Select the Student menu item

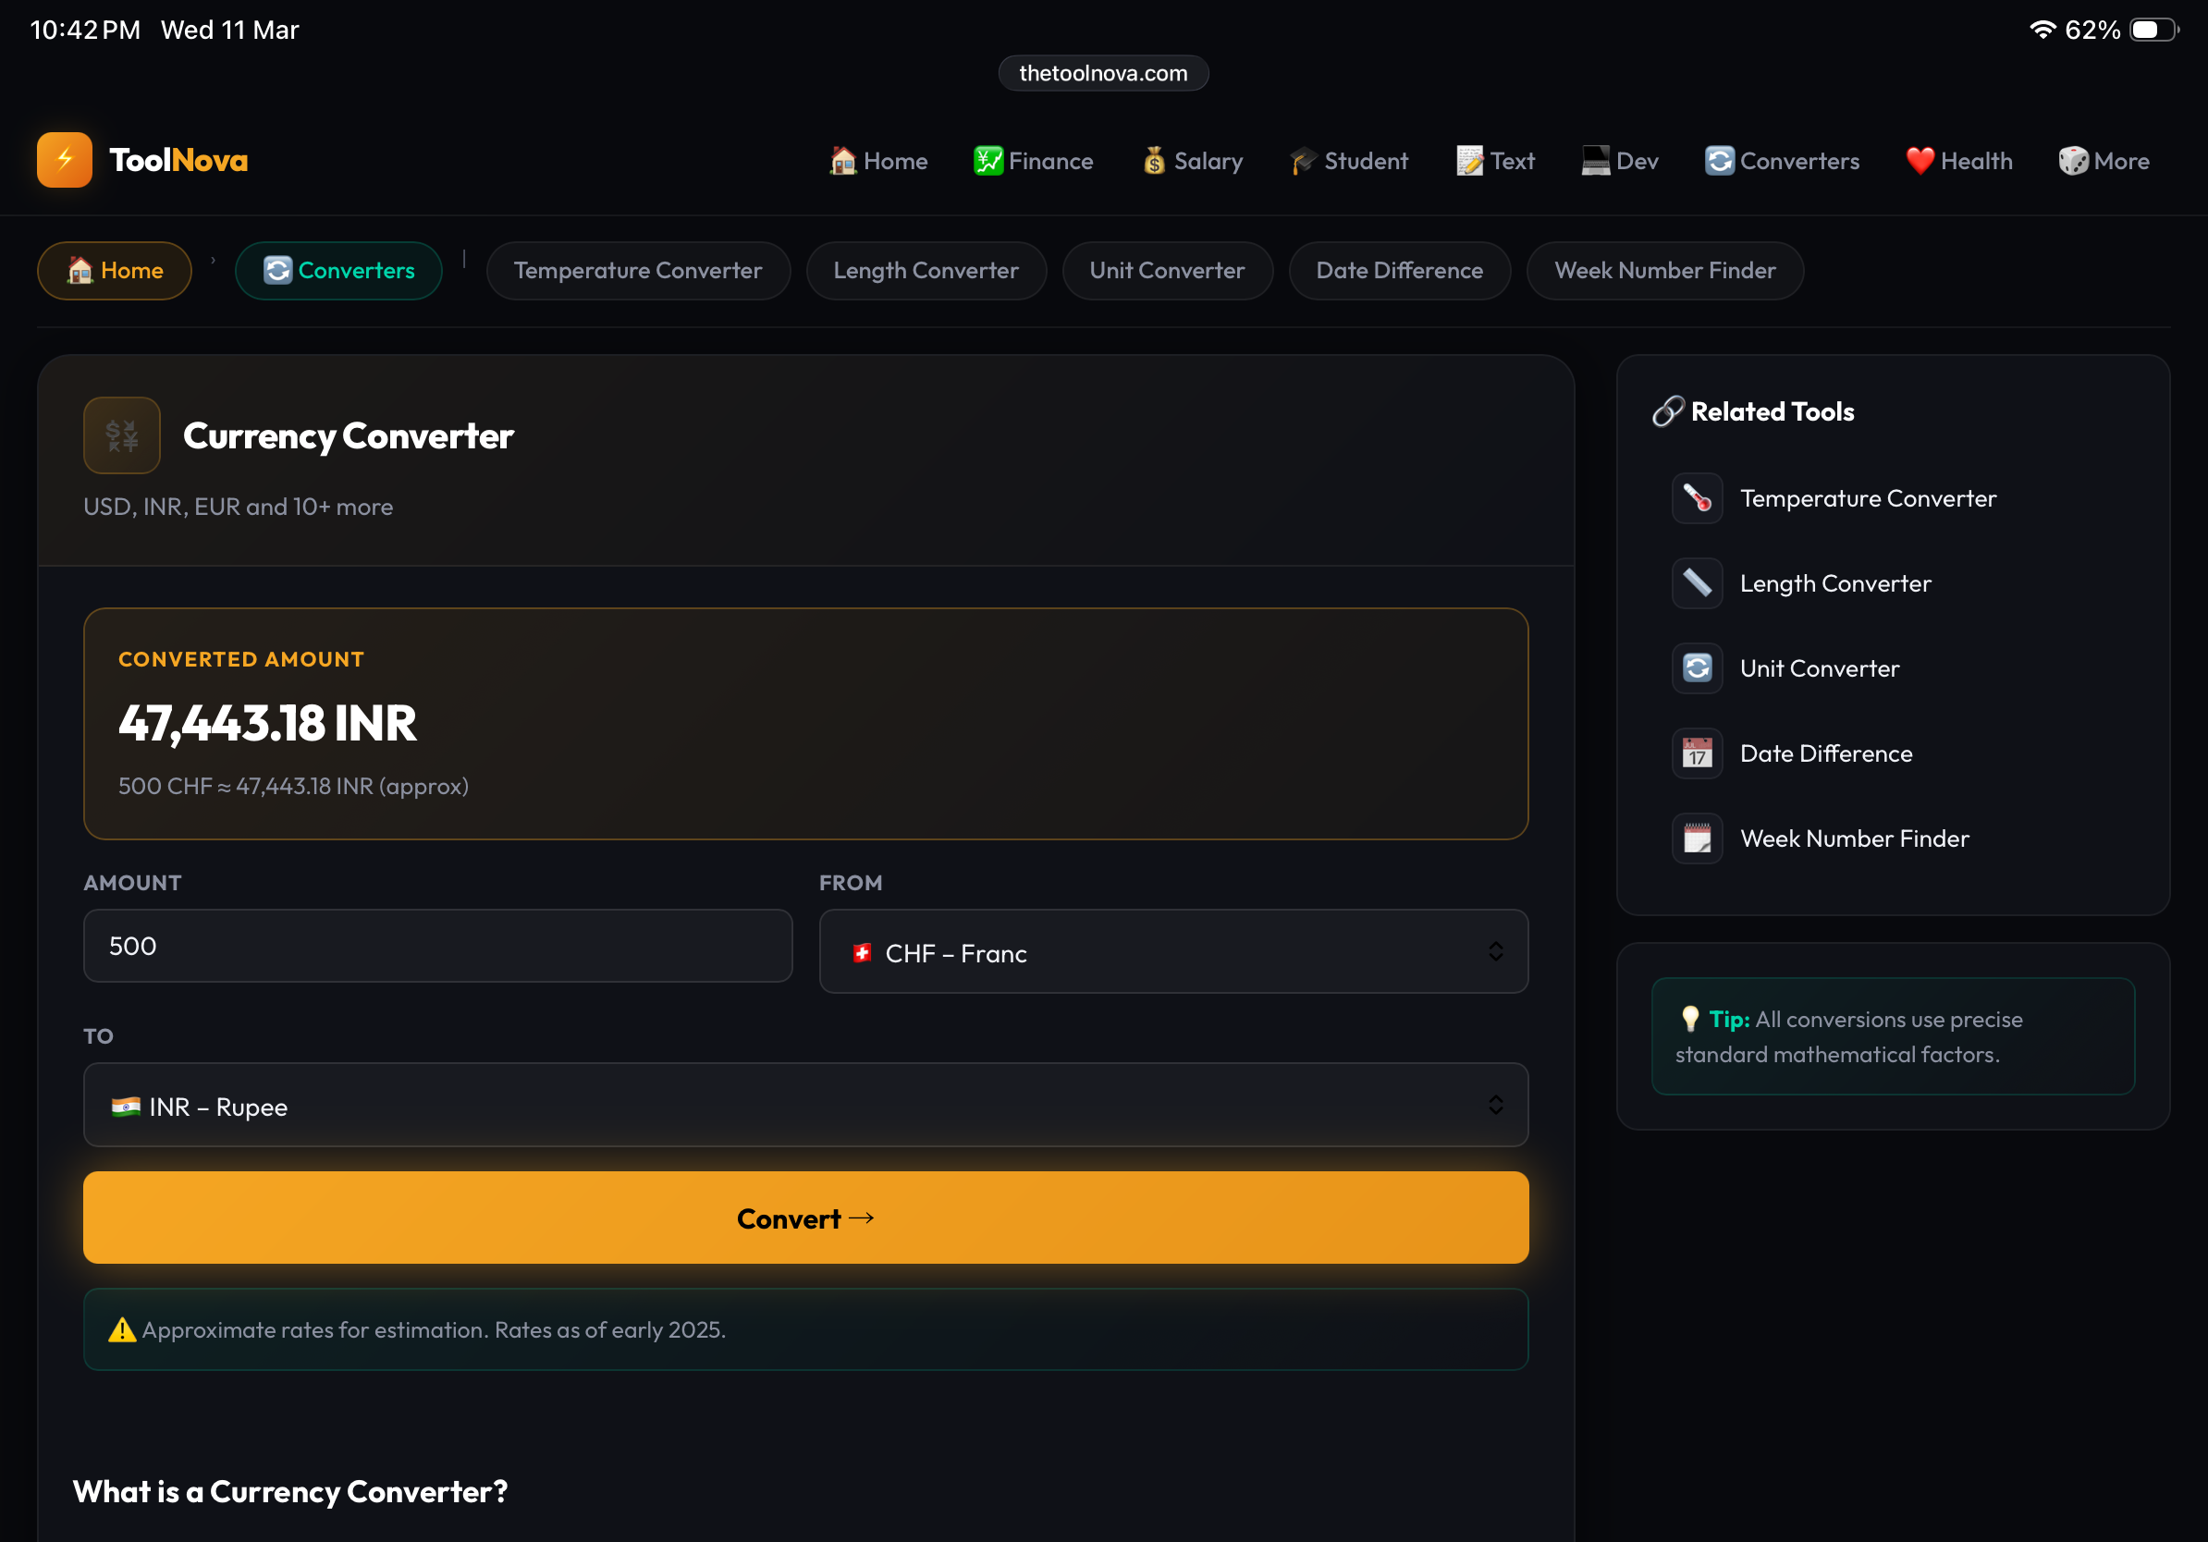tap(1348, 161)
